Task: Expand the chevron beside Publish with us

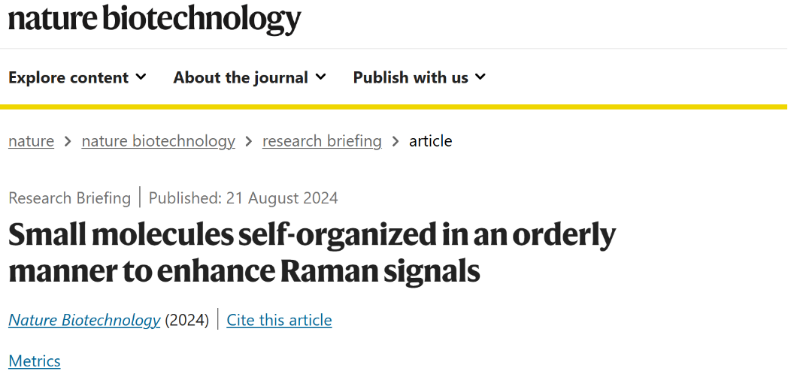Action: click(480, 77)
